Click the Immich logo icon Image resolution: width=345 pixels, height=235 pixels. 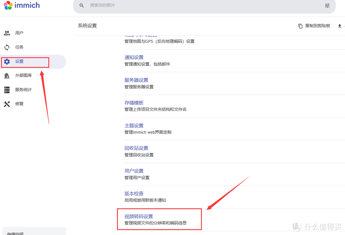(x=8, y=5)
